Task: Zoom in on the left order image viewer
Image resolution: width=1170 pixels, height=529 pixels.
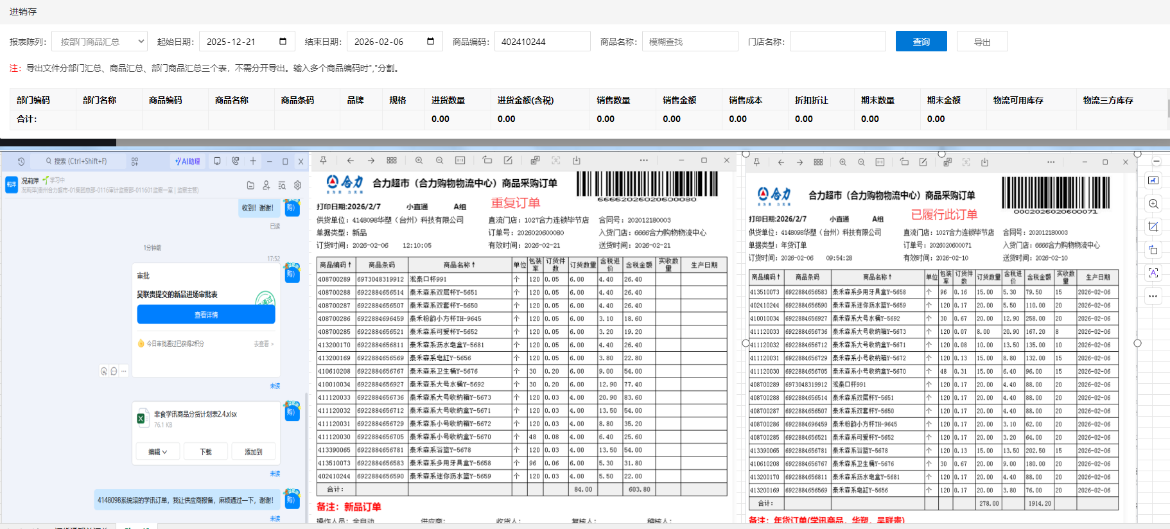Action: 419,160
